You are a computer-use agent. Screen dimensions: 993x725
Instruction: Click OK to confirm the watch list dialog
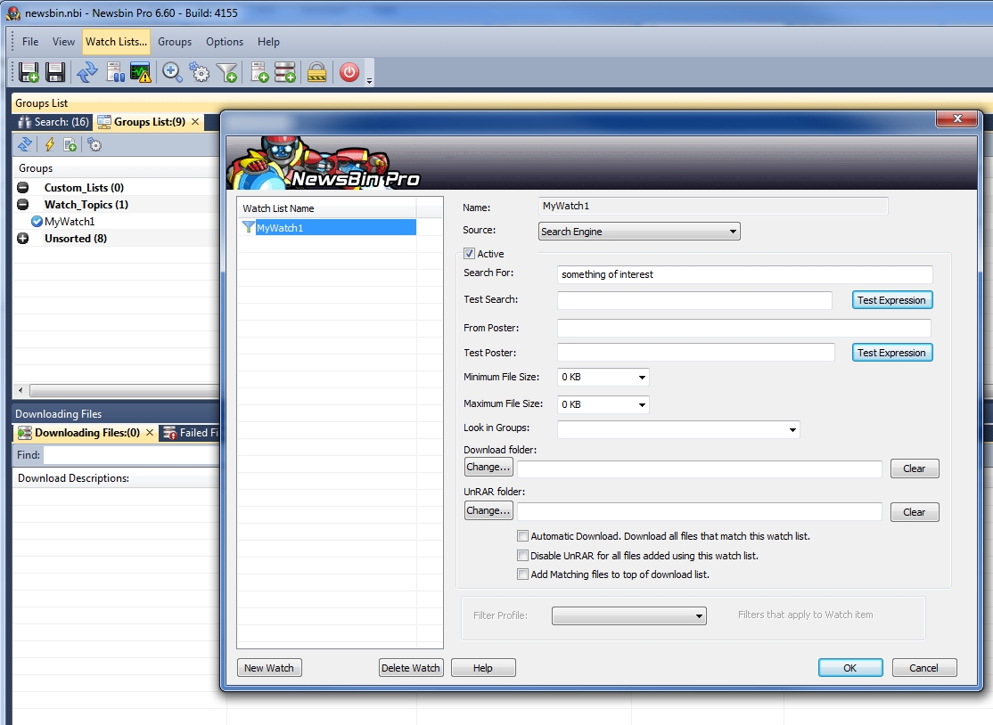pyautogui.click(x=850, y=668)
